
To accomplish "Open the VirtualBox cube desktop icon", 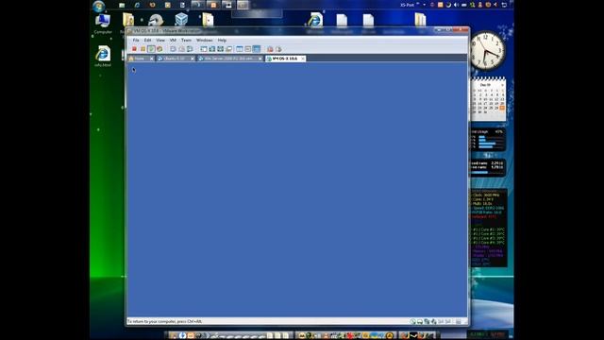I will [x=181, y=19].
